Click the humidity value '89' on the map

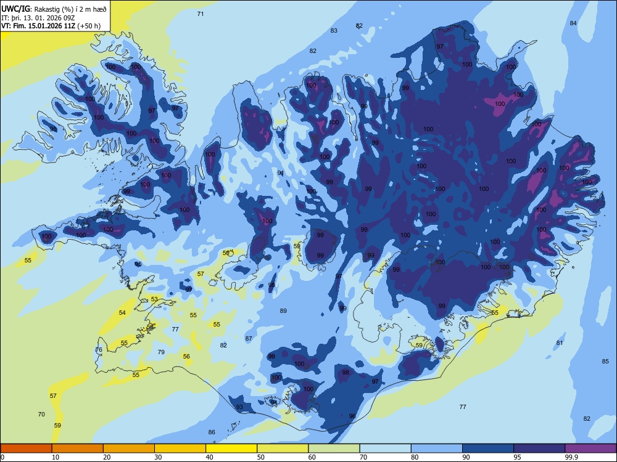click(283, 310)
